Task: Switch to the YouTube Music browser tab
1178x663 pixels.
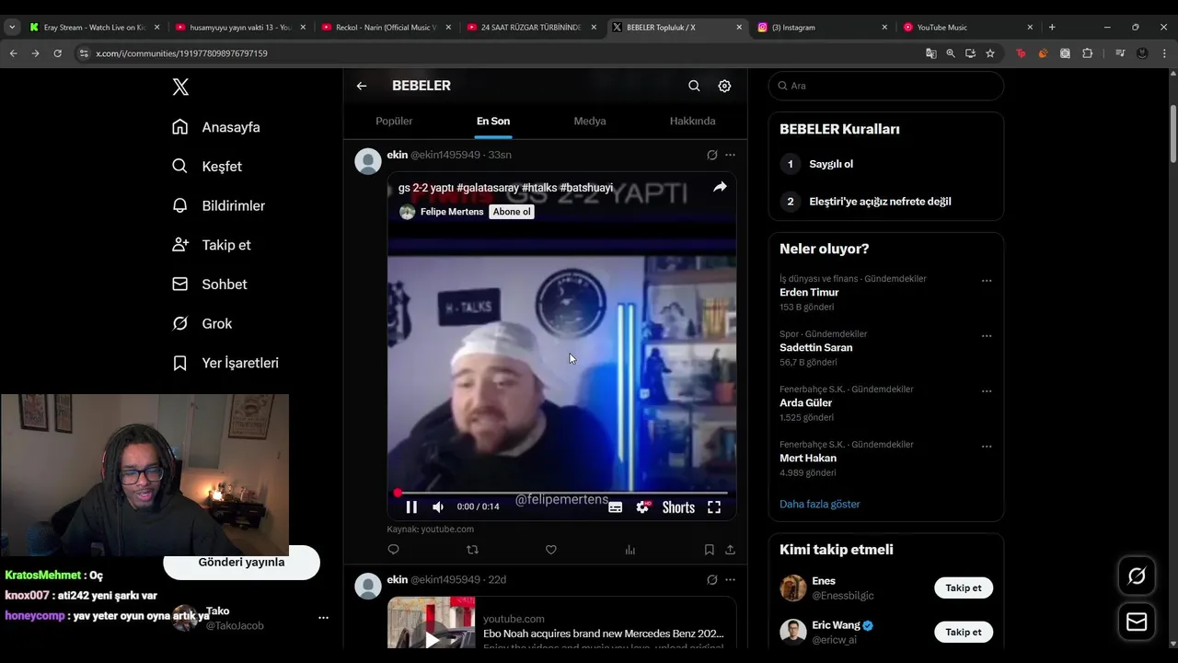Action: click(967, 28)
